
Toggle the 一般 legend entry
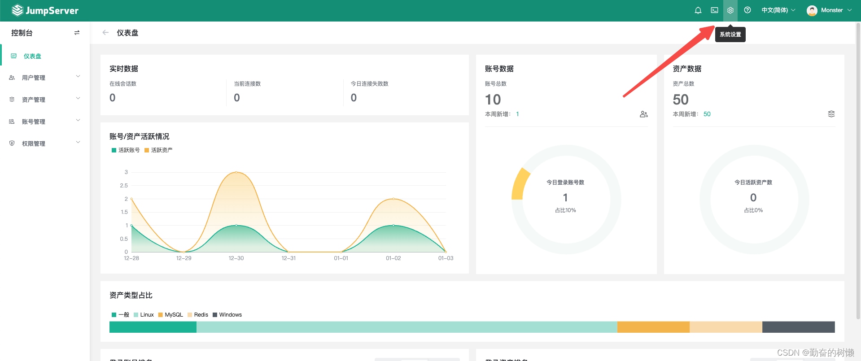click(120, 315)
